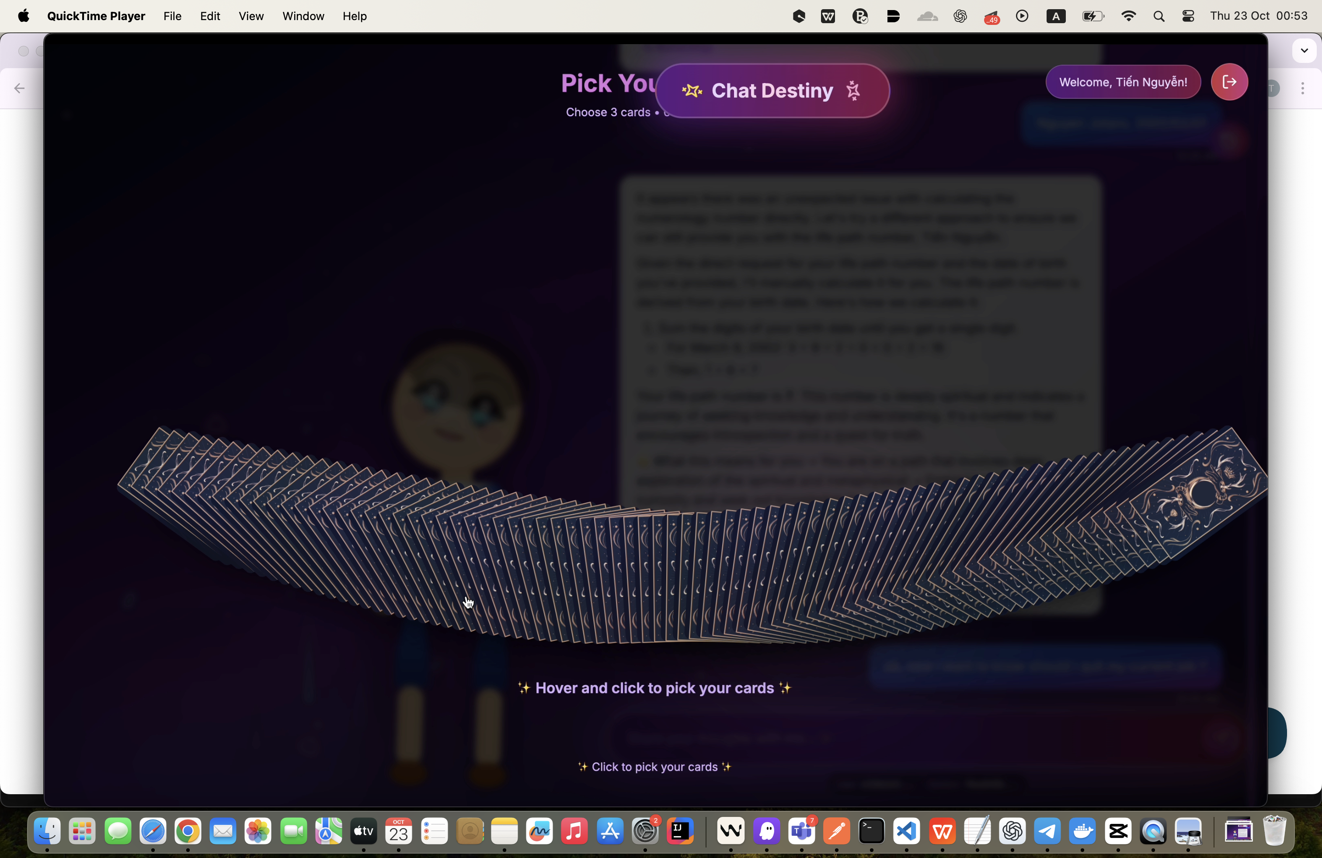
Task: Open Control Center in the menu bar
Action: [1188, 16]
